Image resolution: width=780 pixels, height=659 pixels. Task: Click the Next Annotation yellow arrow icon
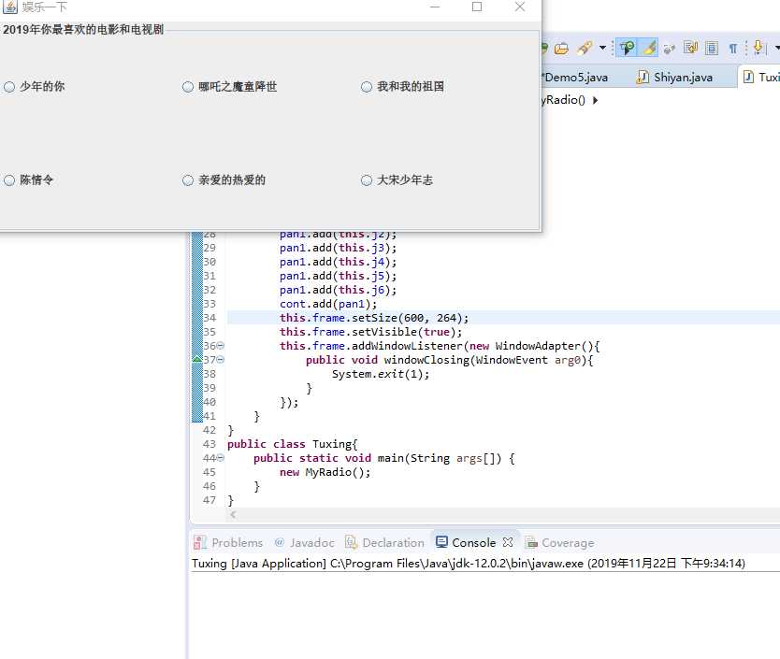pos(758,48)
